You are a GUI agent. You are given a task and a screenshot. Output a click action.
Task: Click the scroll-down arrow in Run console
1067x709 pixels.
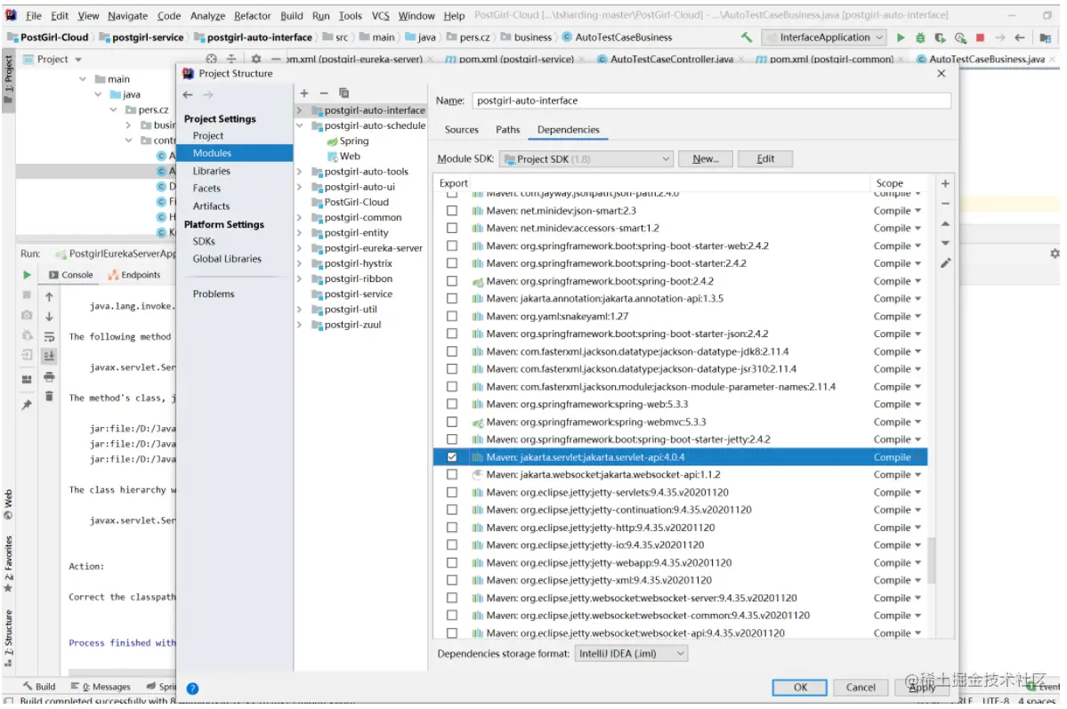pos(49,317)
